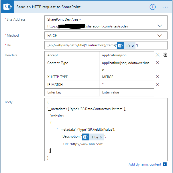Delete the IF-MATCH header row
The height and width of the screenshot is (173, 173).
(158, 85)
